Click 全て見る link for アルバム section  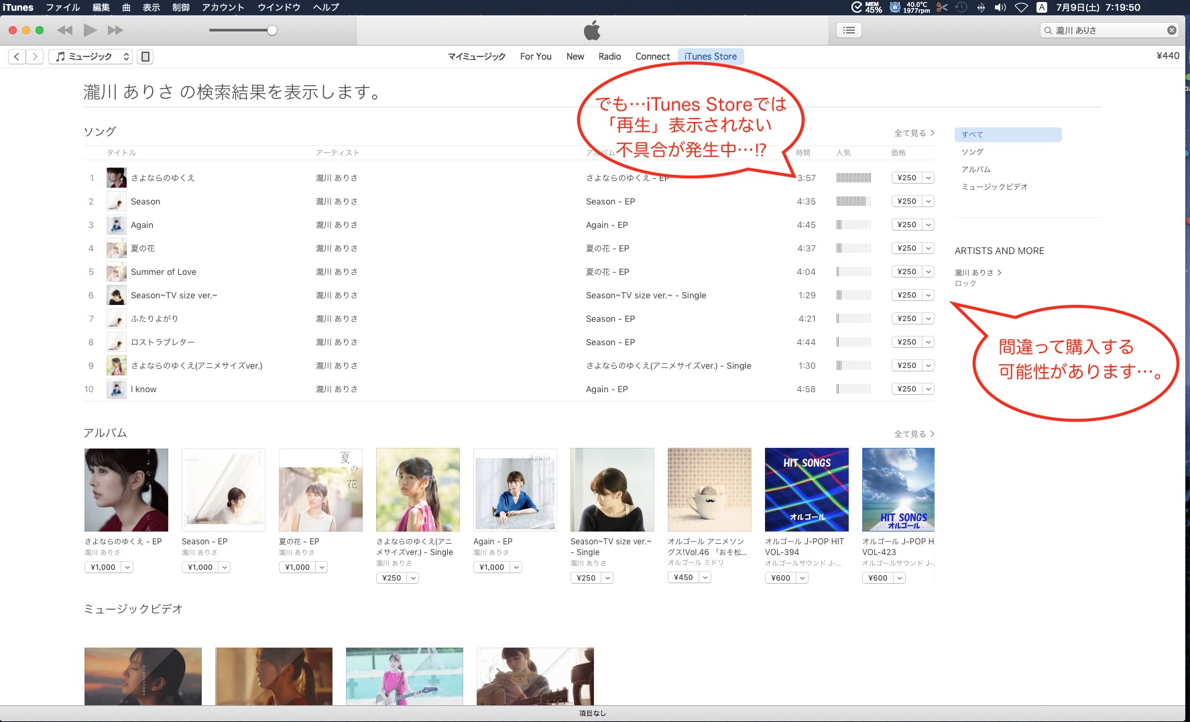[914, 434]
